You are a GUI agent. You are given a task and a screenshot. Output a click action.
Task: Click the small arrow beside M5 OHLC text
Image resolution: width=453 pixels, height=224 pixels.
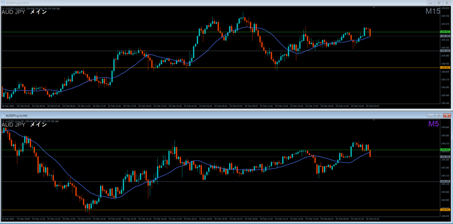point(3,120)
